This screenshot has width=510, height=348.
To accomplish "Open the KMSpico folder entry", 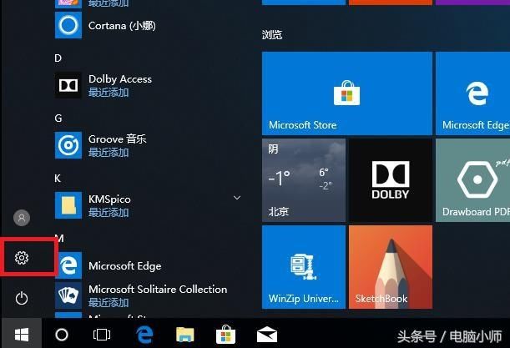I will 148,205.
